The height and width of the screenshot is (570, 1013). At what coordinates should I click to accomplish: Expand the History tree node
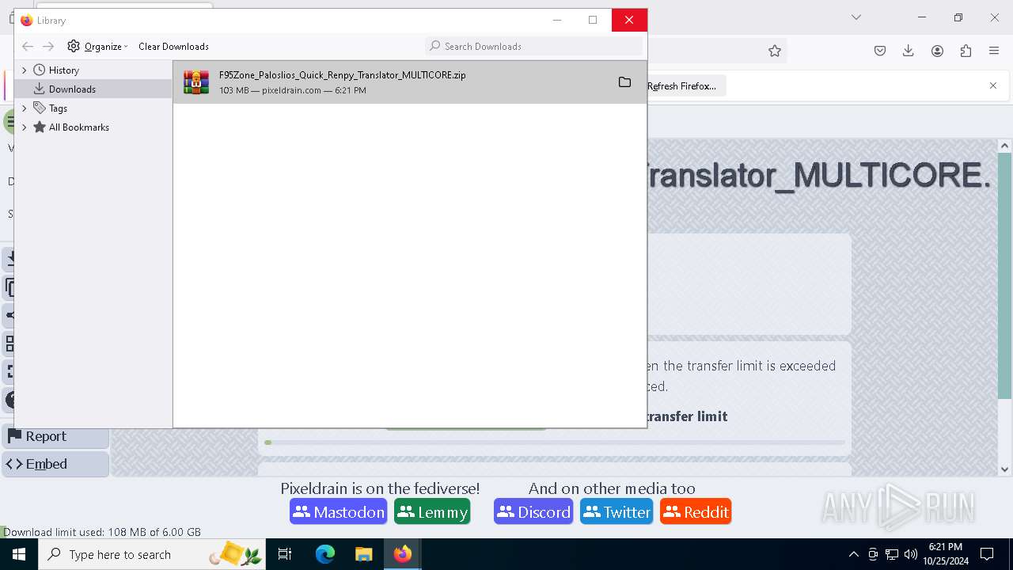click(x=24, y=70)
